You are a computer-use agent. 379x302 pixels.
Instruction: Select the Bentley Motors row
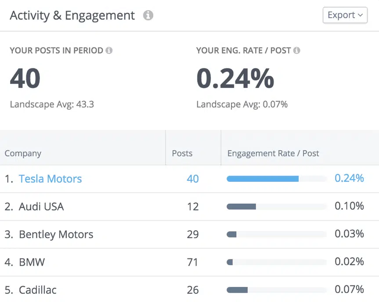pyautogui.click(x=56, y=234)
